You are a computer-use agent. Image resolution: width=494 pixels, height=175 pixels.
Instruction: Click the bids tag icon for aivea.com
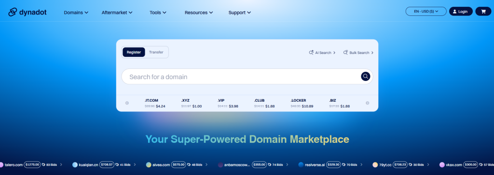tap(189, 164)
